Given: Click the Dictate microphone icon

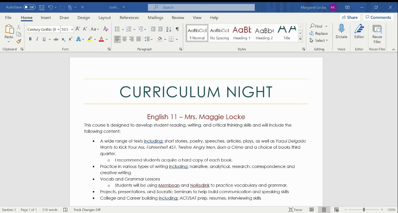Looking at the screenshot, I should coord(341,32).
